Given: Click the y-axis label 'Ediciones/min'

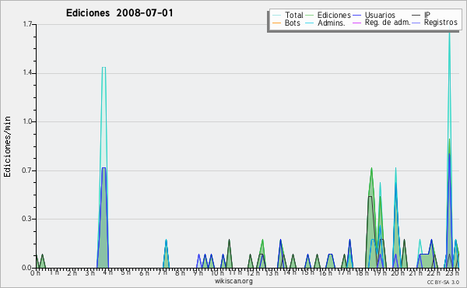Looking at the screenshot, I should [8, 146].
